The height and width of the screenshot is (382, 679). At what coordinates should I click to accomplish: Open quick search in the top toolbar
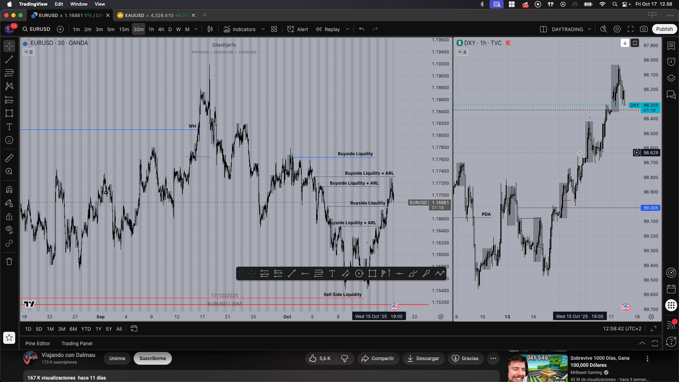(604, 29)
